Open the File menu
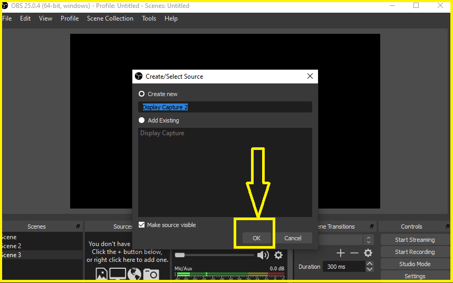 click(x=7, y=18)
